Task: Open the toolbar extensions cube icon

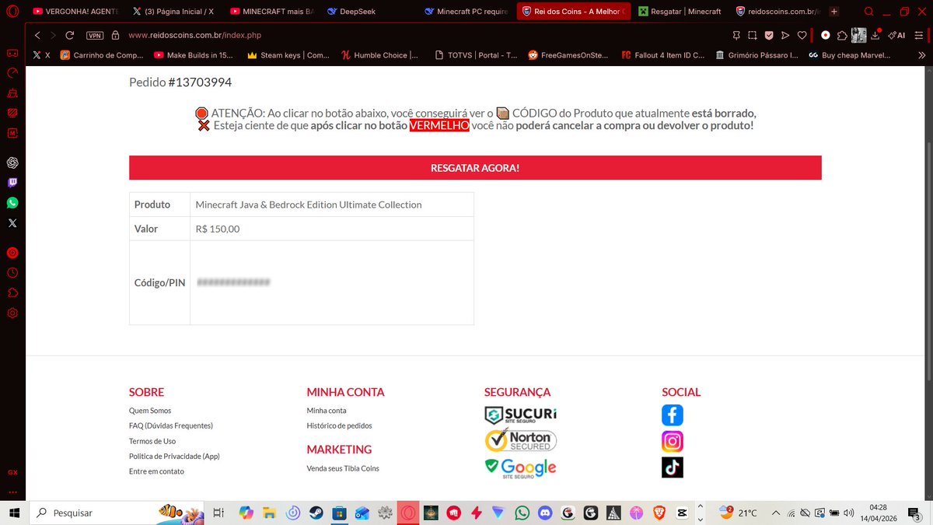Action: click(842, 35)
